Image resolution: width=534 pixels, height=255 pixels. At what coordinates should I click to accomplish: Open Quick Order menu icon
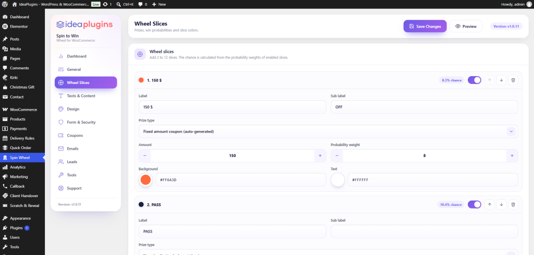click(5, 148)
